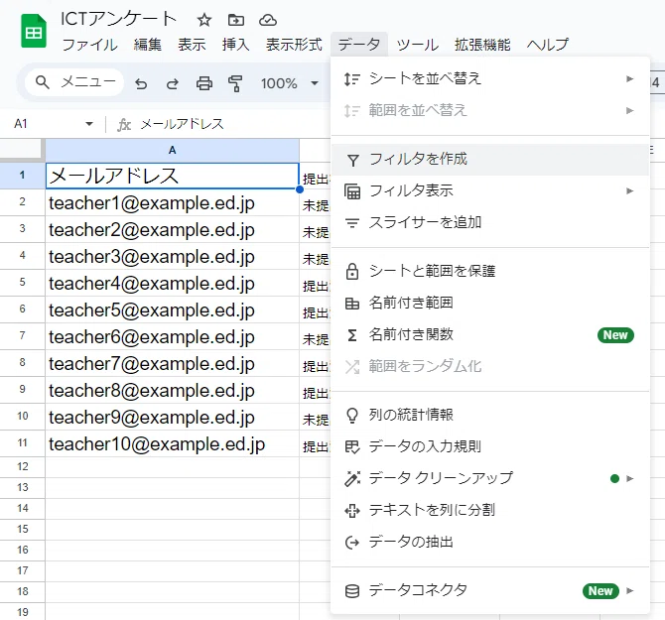Click the export icon for データの抽出
The image size is (665, 620).
[352, 543]
